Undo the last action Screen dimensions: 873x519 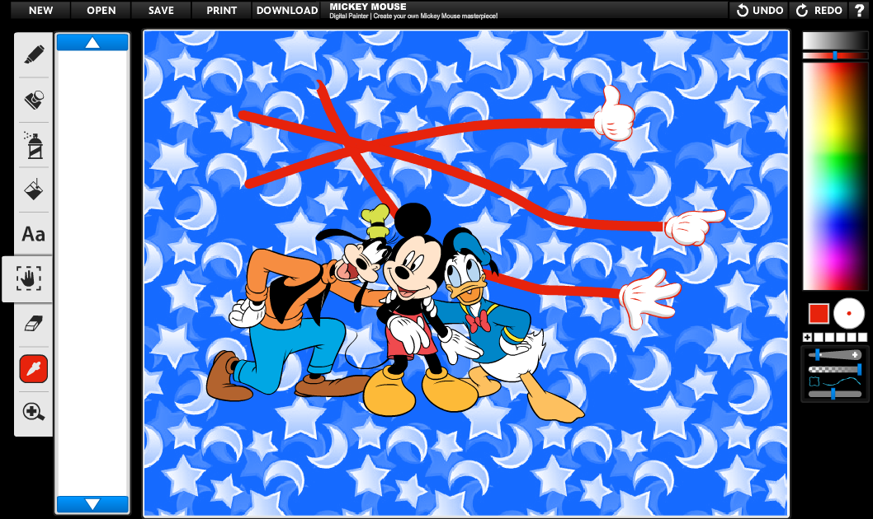pos(759,10)
